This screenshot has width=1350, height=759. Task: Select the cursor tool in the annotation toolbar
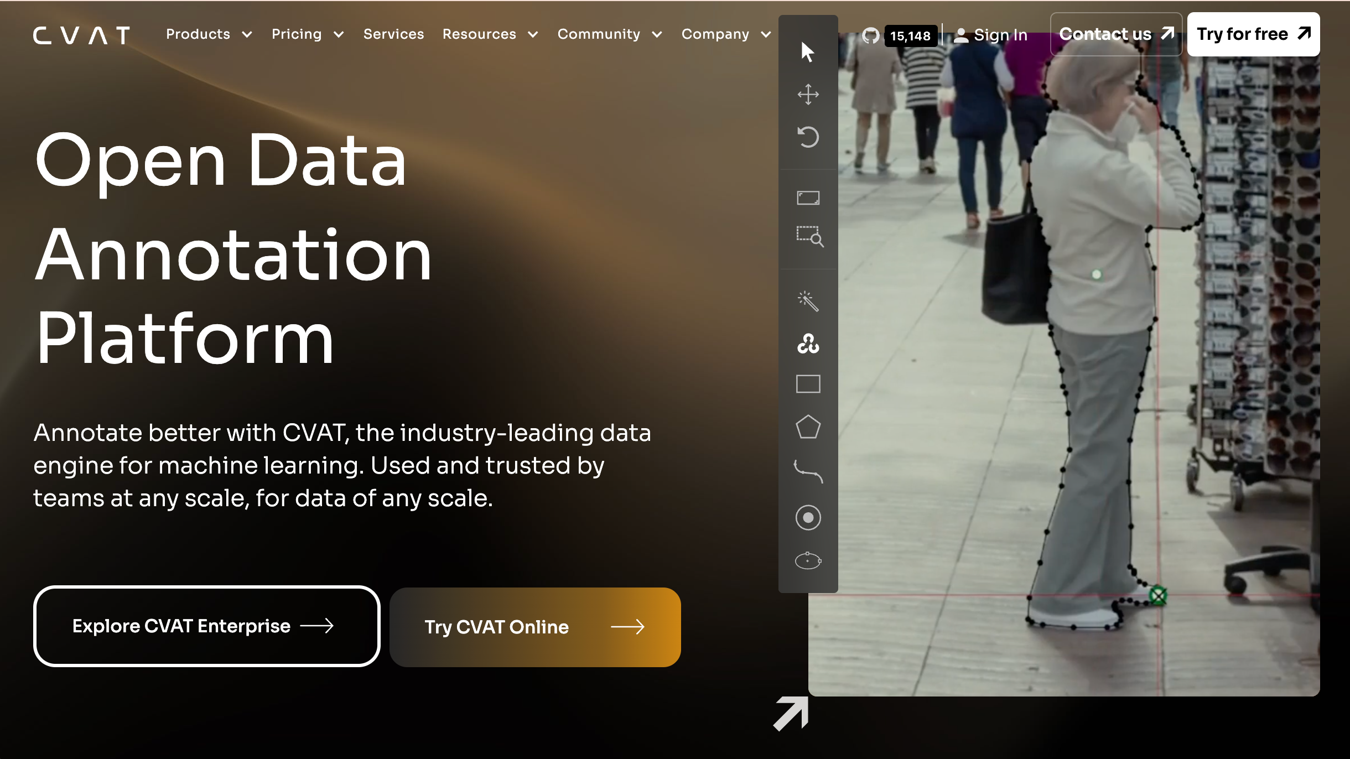tap(808, 52)
